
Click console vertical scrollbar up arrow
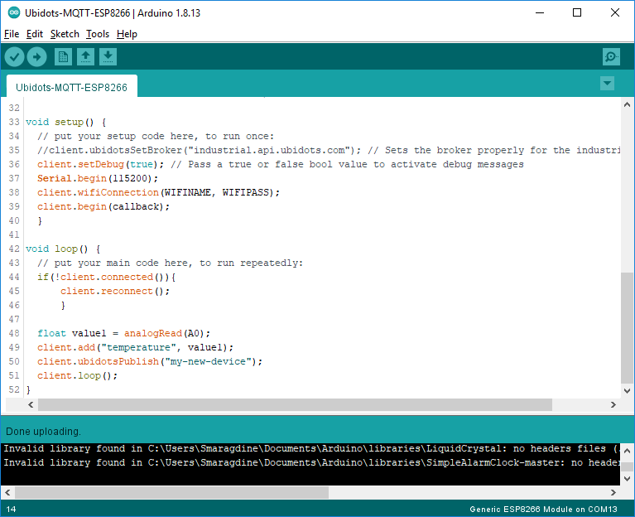[x=627, y=451]
